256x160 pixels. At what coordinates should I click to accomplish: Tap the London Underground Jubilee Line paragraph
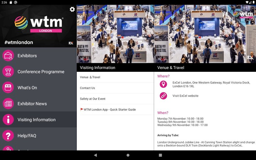pos(206,144)
